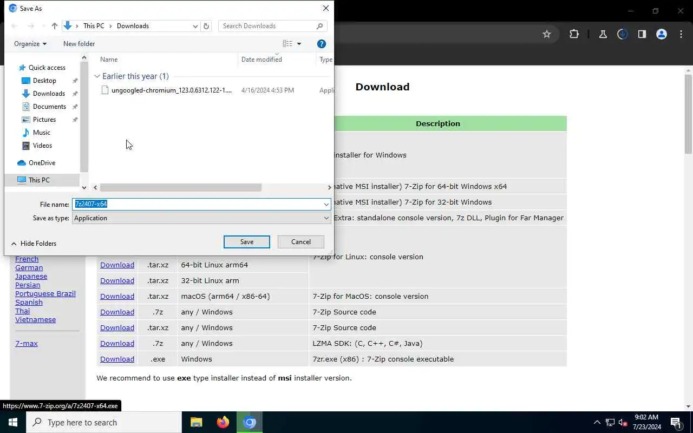Select ungoogled-chromium file entry
This screenshot has width=693, height=433.
click(172, 90)
